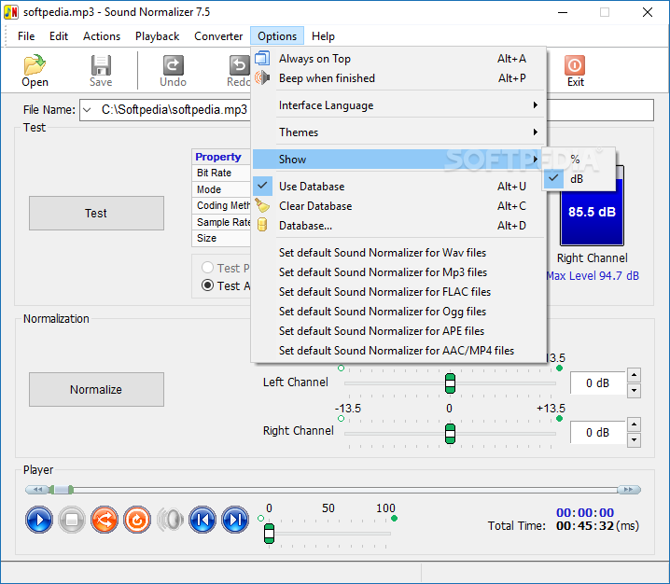Viewport: 670px width, 584px height.
Task: Click the Redo toolbar icon
Action: 239,65
